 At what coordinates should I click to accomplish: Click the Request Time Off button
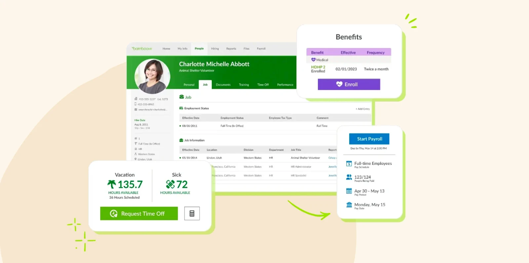point(139,213)
